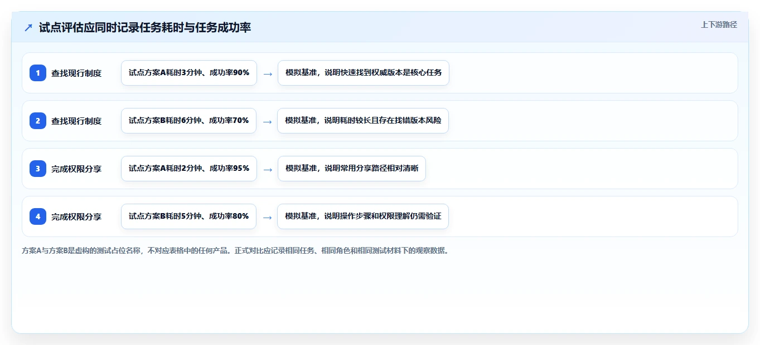The image size is (760, 345).
Task: Select the box 试点方案B耗时5分钟、成功率80%
Action: click(188, 216)
